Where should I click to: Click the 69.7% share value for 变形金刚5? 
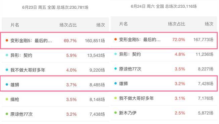[x=70, y=41]
